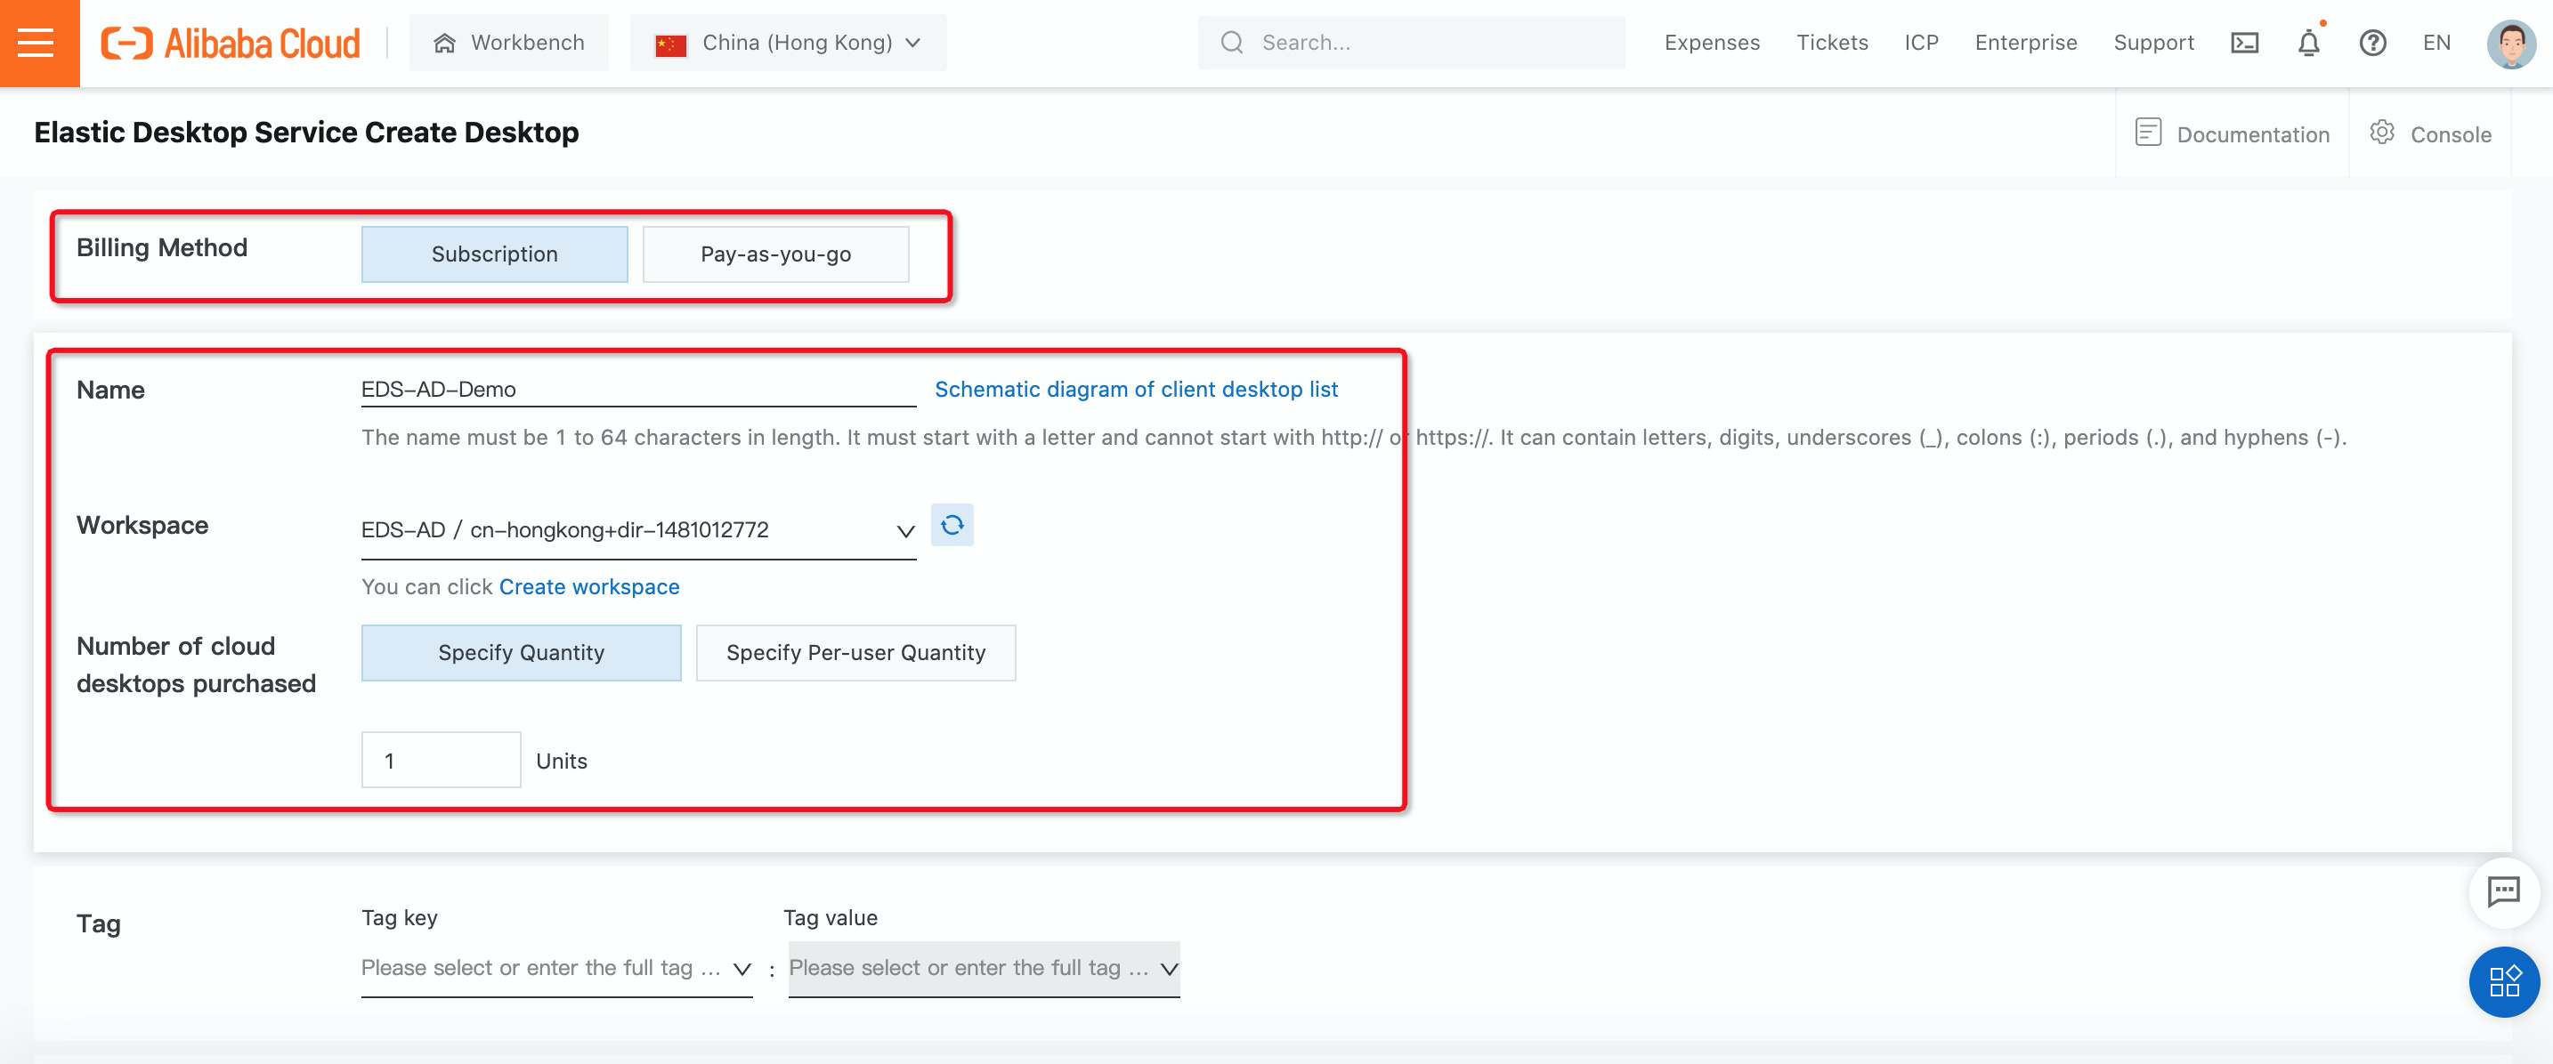Open the blue quick-access grid button
Viewport: 2553px width, 1064px height.
click(x=2503, y=982)
